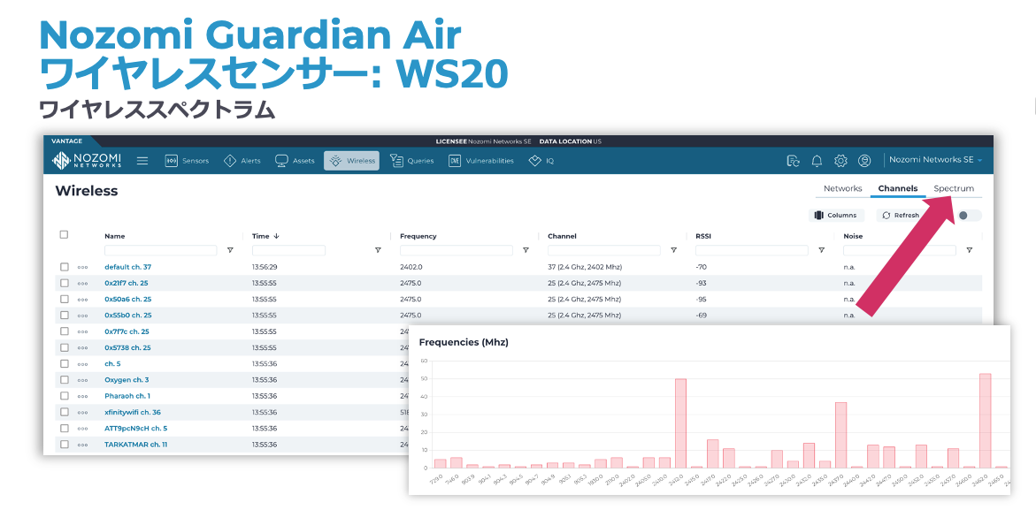This screenshot has width=1036, height=510.
Task: Open the Alerts section
Action: (x=242, y=160)
